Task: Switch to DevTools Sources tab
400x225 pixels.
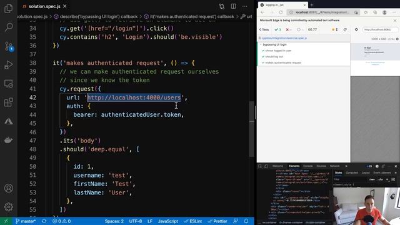Action: pyautogui.click(x=321, y=166)
